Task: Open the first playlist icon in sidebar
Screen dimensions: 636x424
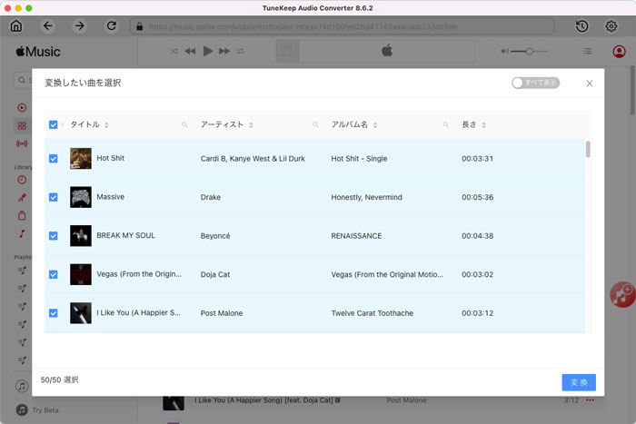Action: (x=22, y=271)
